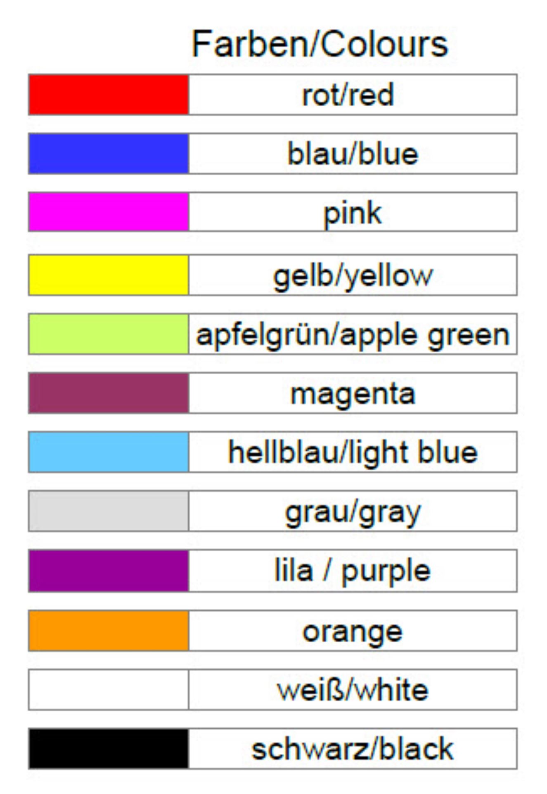Pick the pink color swatch
The image size is (547, 794).
point(109,212)
